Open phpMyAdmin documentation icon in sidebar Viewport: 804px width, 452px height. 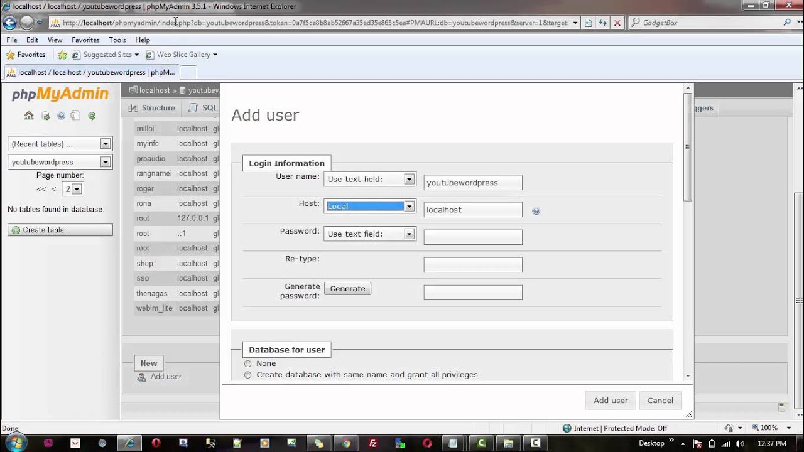click(75, 116)
